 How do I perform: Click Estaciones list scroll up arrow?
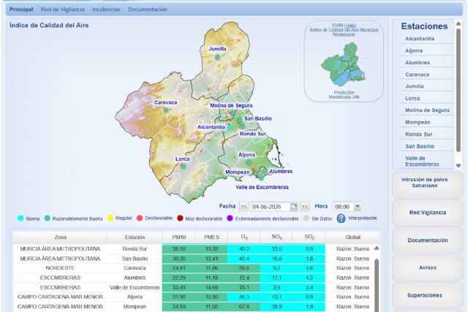click(458, 24)
